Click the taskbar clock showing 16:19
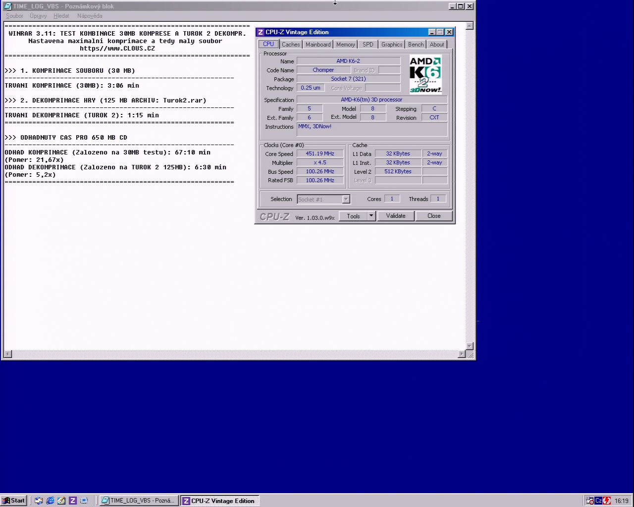 [x=622, y=501]
